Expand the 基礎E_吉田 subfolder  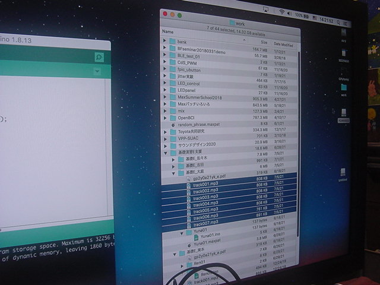pos(173,167)
